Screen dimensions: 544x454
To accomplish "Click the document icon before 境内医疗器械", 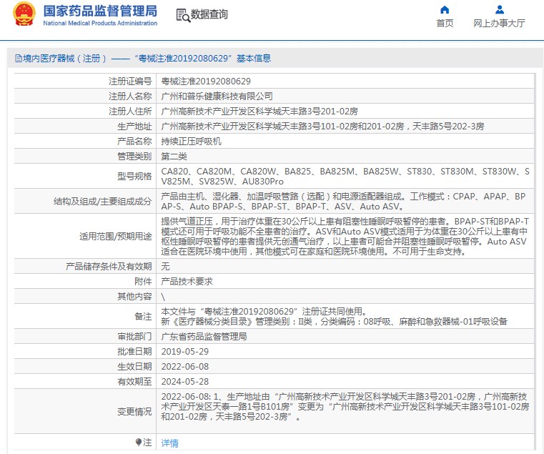I will [x=18, y=59].
